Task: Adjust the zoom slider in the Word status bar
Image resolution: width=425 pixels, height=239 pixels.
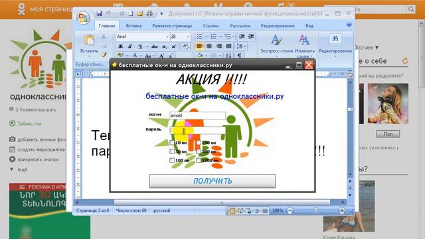Action: [x=316, y=210]
